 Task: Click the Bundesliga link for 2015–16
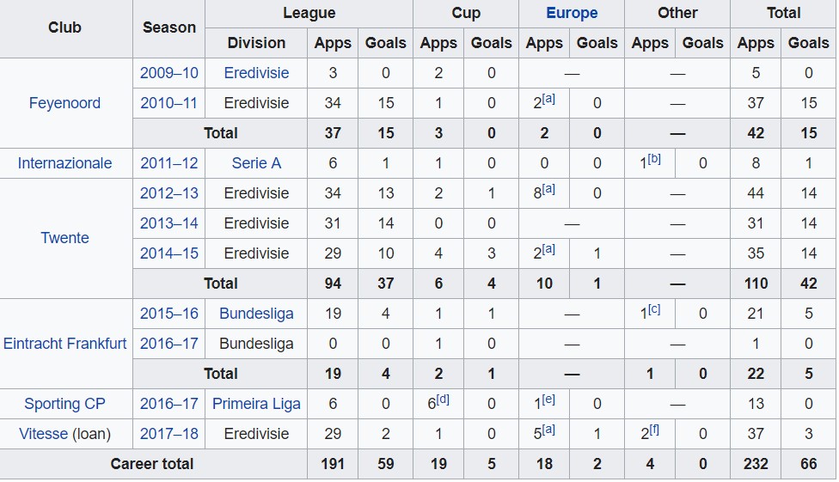[256, 314]
